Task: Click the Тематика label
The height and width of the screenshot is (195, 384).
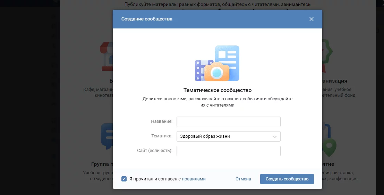Action: 162,136
